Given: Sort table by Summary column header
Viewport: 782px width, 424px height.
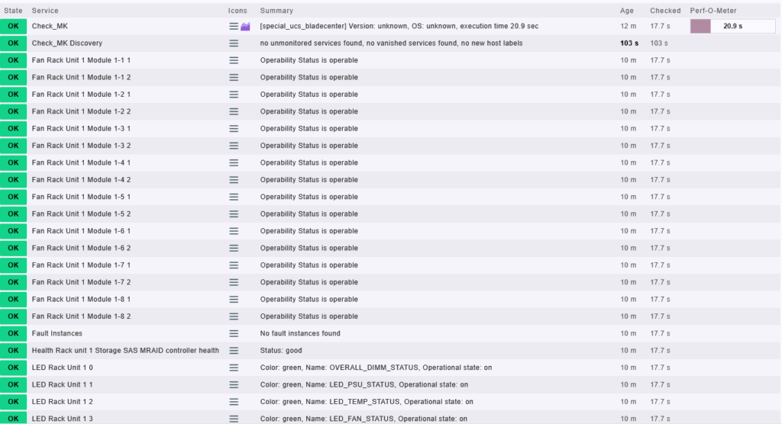Looking at the screenshot, I should point(276,11).
